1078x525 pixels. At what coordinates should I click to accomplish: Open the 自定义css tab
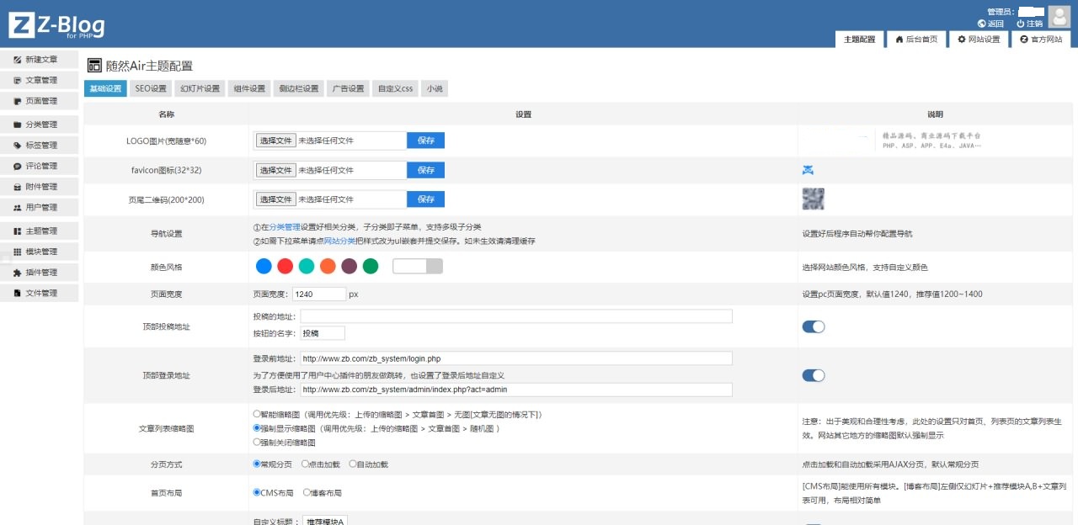(x=395, y=88)
